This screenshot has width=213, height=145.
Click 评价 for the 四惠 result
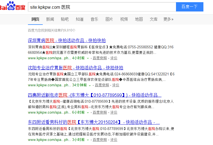[114, 113]
